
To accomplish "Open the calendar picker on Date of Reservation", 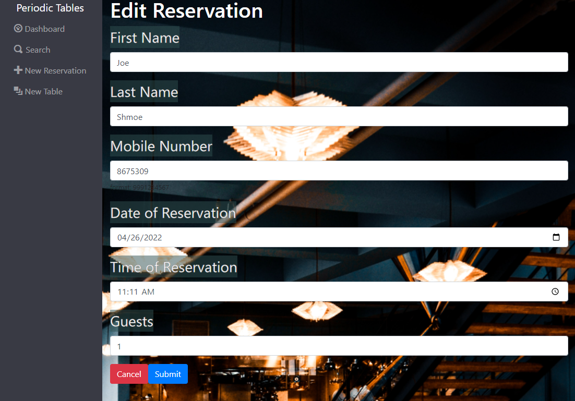I will click(x=556, y=237).
